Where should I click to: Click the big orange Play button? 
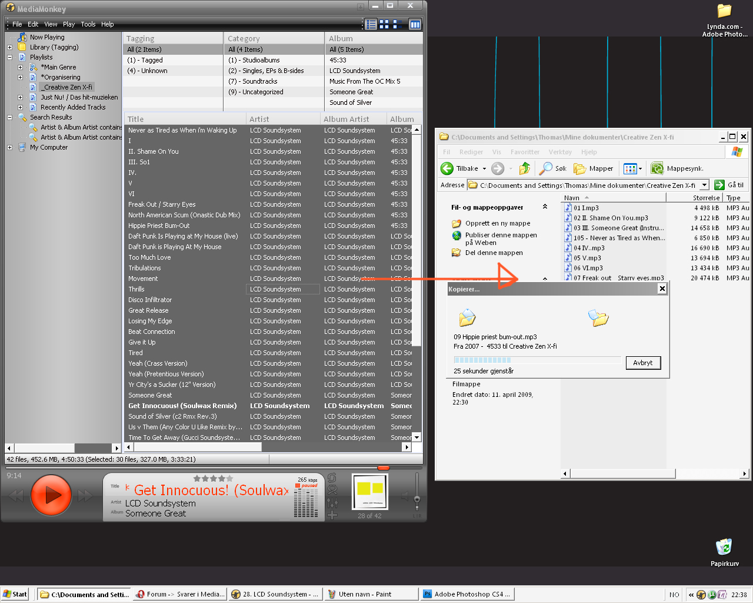pos(51,495)
